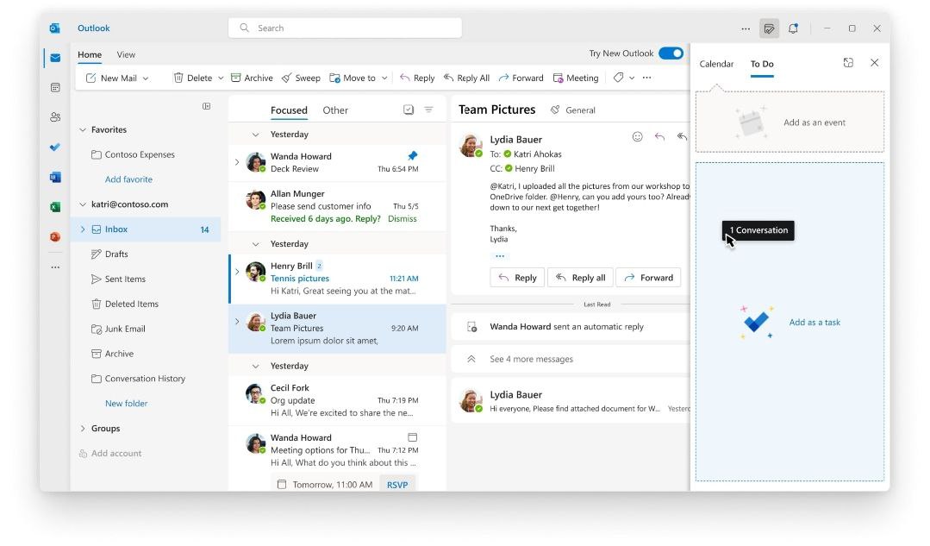This screenshot has height=546, width=930.
Task: Click Forward in the toolbar
Action: (521, 78)
